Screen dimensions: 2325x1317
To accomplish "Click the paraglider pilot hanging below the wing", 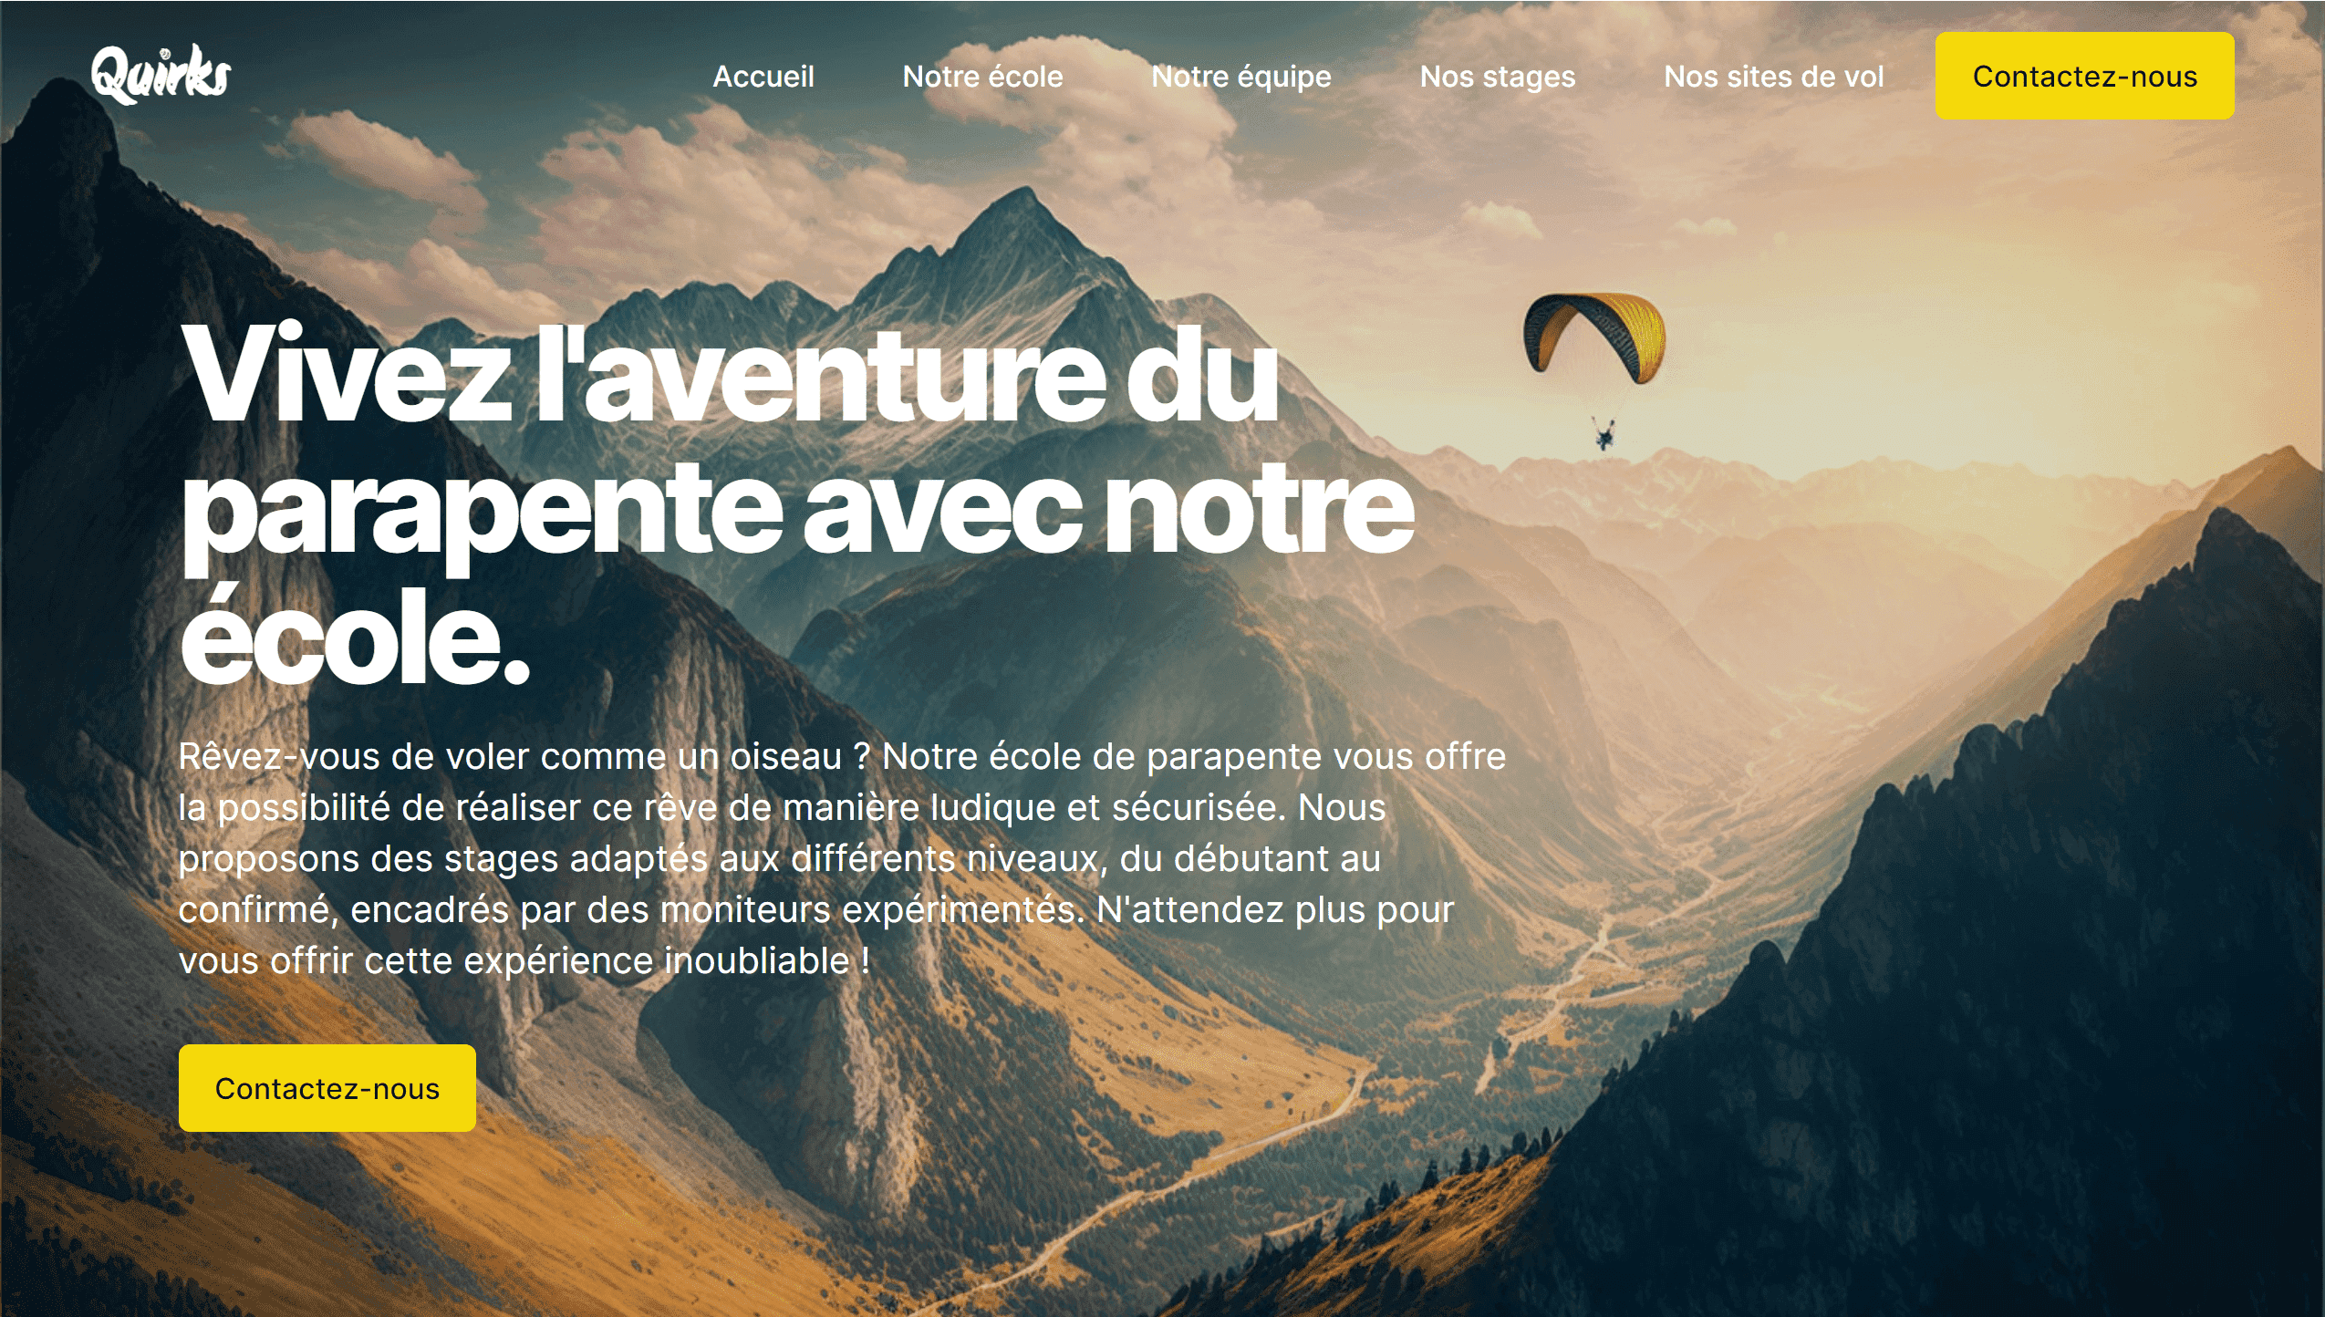I will [x=1604, y=432].
